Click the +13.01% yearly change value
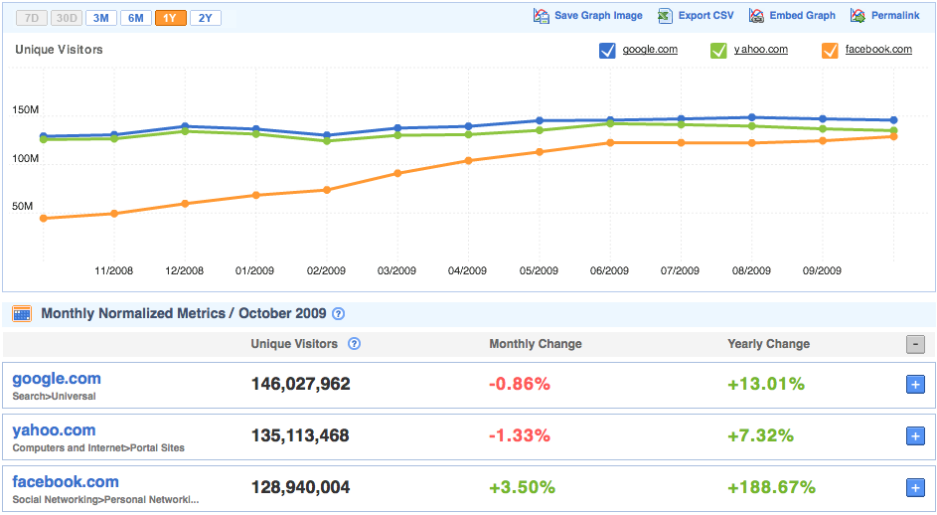 [765, 384]
